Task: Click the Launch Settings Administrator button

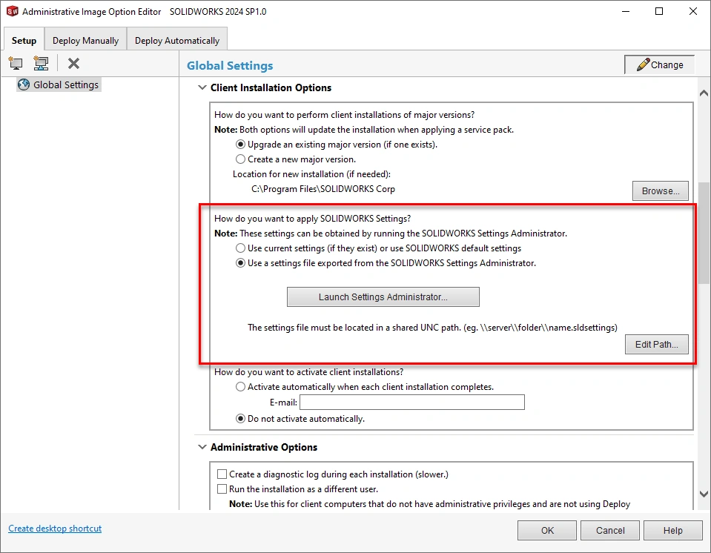Action: coord(383,297)
